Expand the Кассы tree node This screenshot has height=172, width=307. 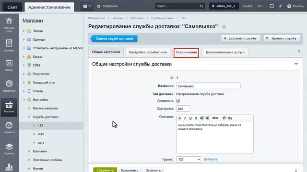(24, 57)
